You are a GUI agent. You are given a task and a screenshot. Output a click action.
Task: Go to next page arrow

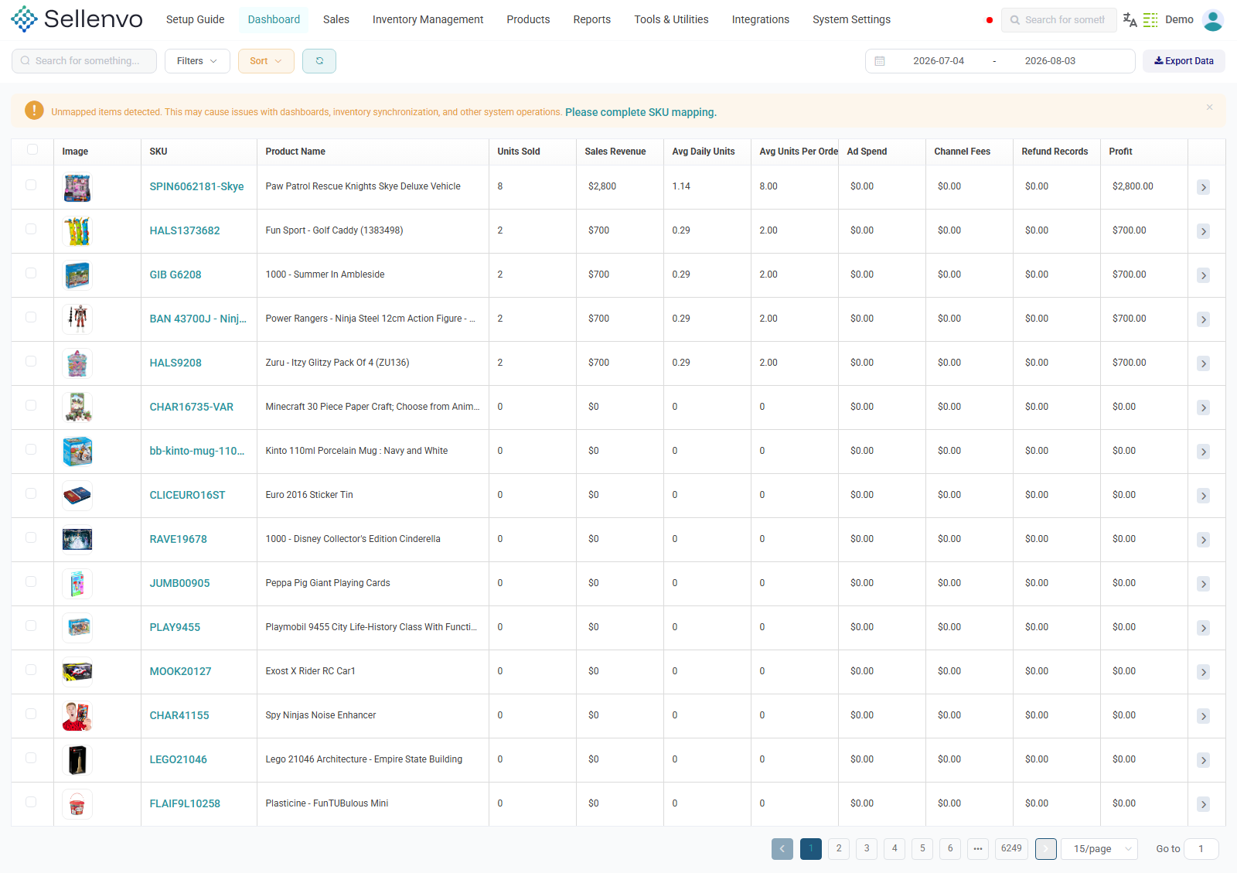pyautogui.click(x=1046, y=849)
